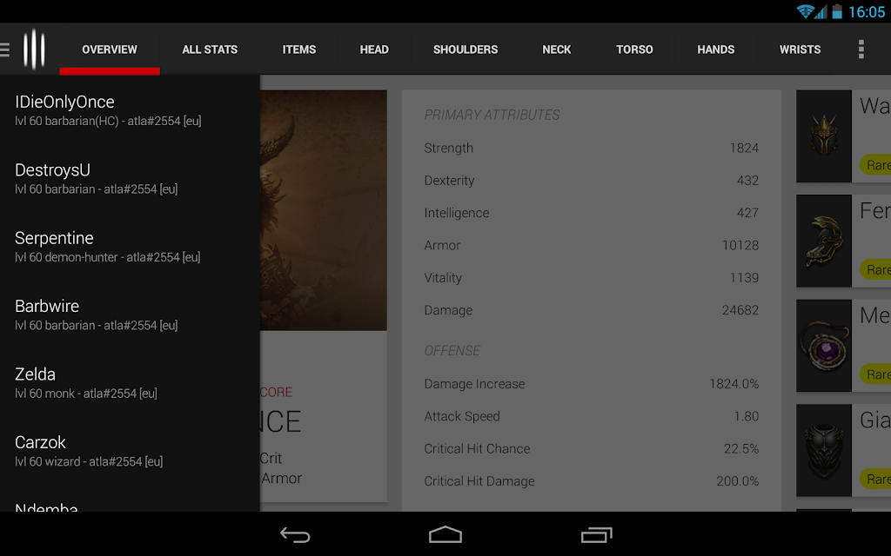Open the Hands tab
Screen dimensions: 891x556
[716, 50]
